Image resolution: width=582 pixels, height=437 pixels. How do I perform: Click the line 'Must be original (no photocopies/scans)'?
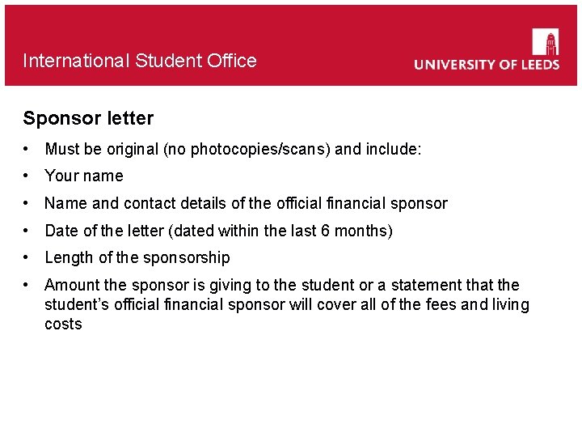(188, 149)
